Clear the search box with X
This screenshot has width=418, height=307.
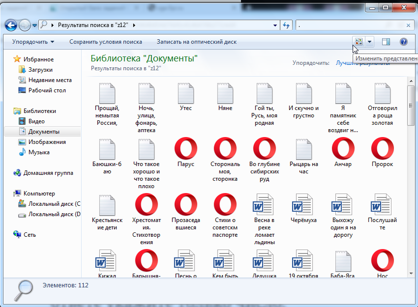tap(408, 26)
